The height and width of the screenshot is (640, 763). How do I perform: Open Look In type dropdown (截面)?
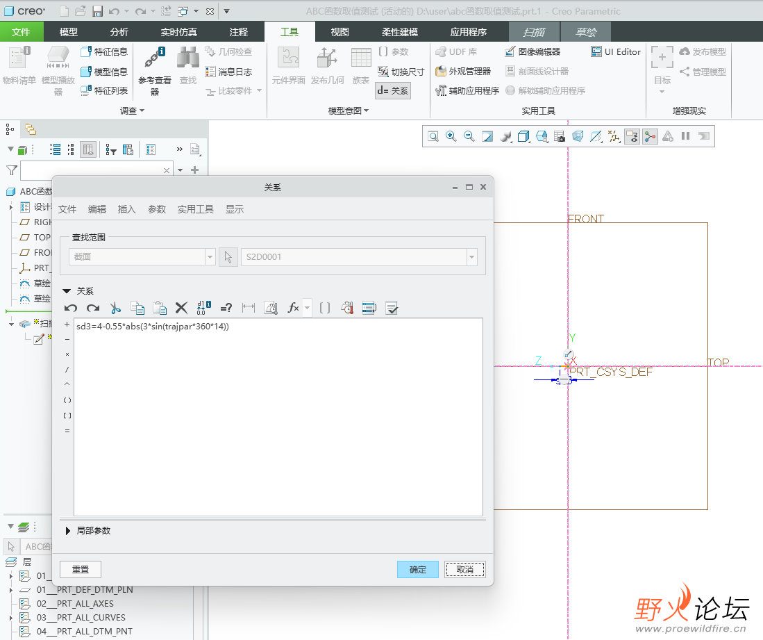(x=210, y=256)
